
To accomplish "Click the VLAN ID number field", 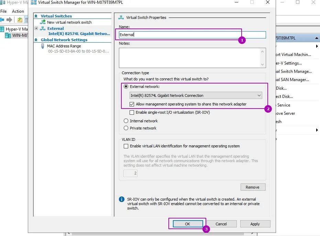I will (x=130, y=173).
